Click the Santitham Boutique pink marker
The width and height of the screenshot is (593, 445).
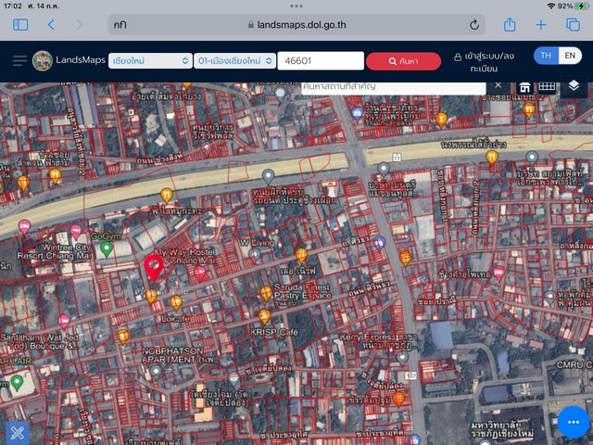[64, 322]
